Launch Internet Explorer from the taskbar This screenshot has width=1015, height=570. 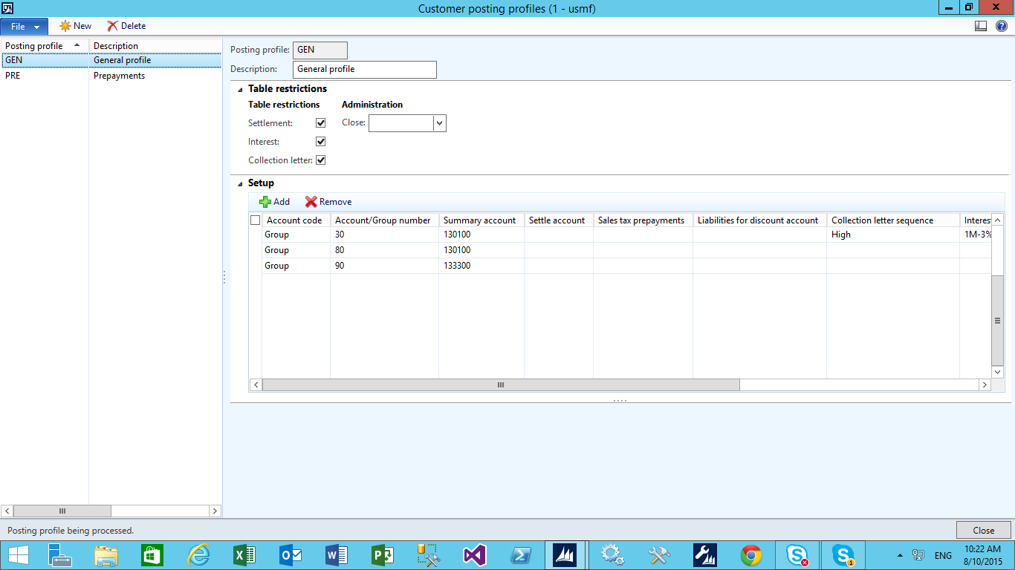(198, 555)
